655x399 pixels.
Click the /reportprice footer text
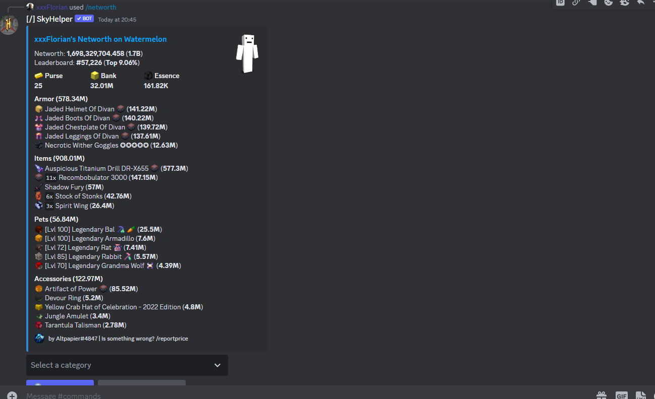click(172, 339)
